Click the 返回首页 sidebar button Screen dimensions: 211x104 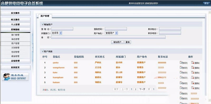click(15, 67)
